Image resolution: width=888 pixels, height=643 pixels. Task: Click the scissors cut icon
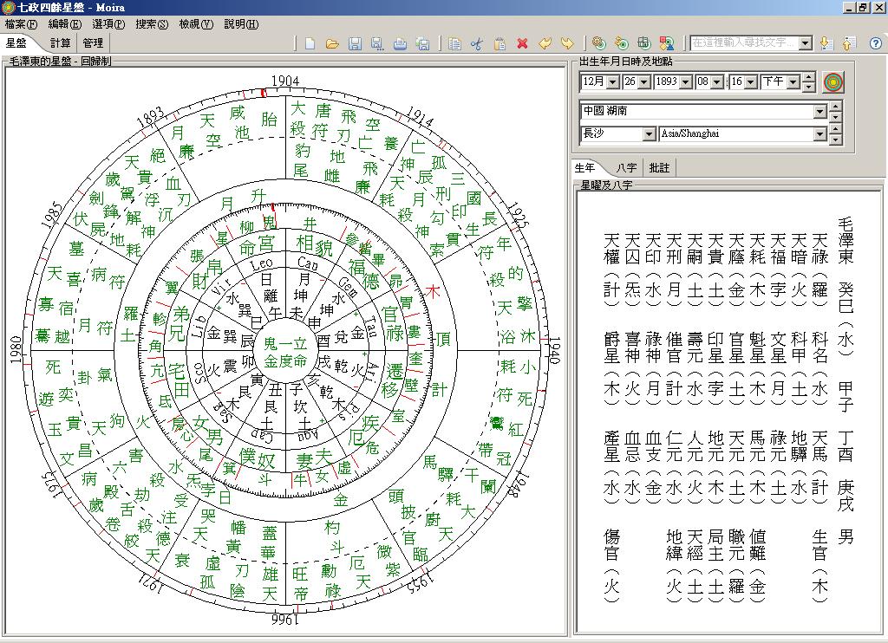476,43
